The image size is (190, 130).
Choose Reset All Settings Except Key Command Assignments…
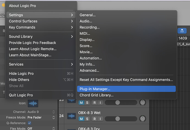(x=126, y=80)
